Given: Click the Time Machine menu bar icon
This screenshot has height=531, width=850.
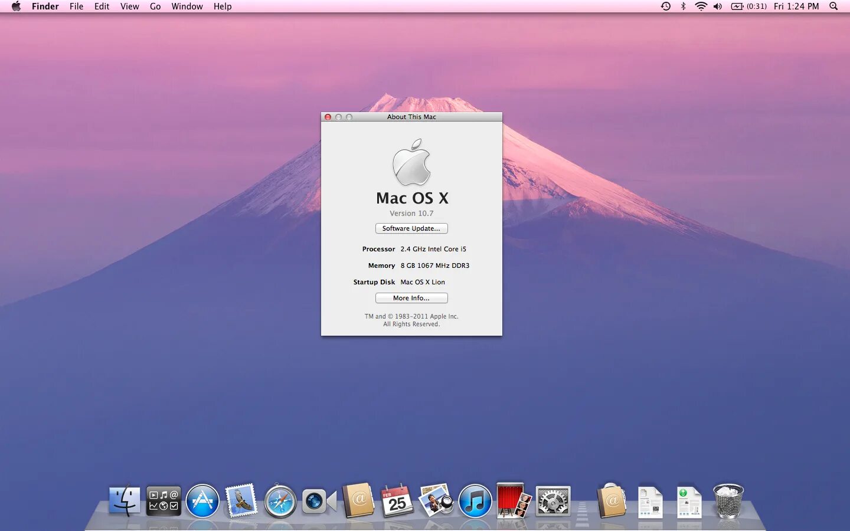Looking at the screenshot, I should pyautogui.click(x=666, y=6).
